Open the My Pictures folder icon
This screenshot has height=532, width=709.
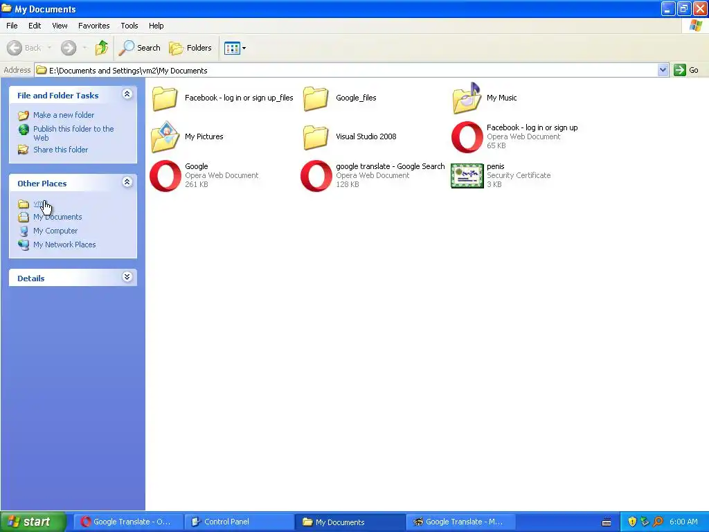tap(165, 136)
